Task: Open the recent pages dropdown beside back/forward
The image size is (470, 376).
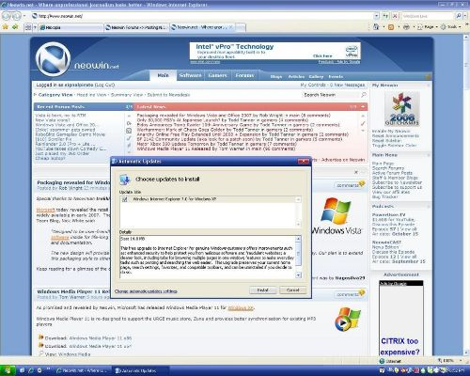Action: tap(24, 16)
